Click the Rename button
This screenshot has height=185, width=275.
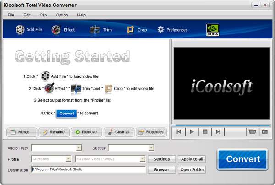tap(54, 132)
